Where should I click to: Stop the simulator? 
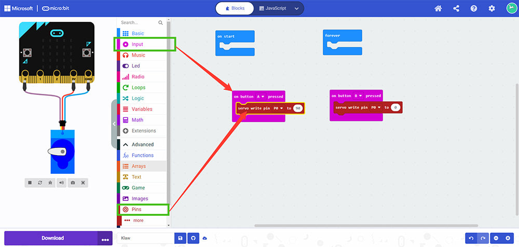click(x=30, y=183)
